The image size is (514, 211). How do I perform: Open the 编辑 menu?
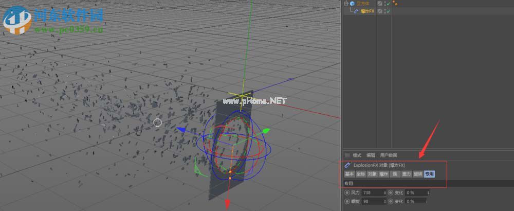[x=371, y=155]
